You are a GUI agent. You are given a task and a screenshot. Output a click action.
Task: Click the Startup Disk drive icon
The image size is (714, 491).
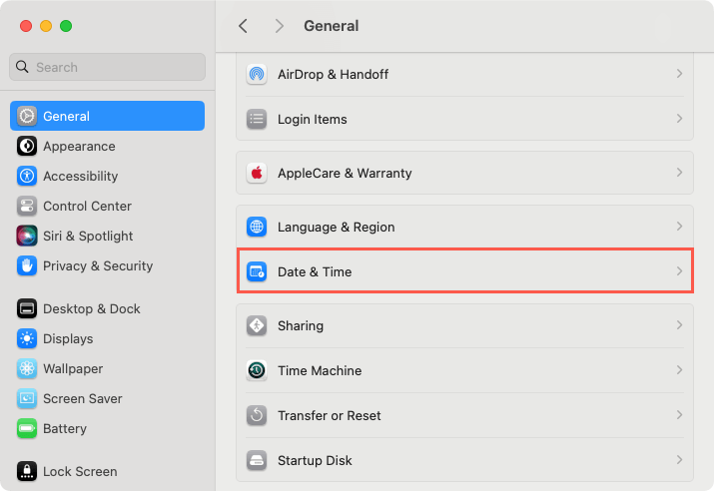click(257, 460)
